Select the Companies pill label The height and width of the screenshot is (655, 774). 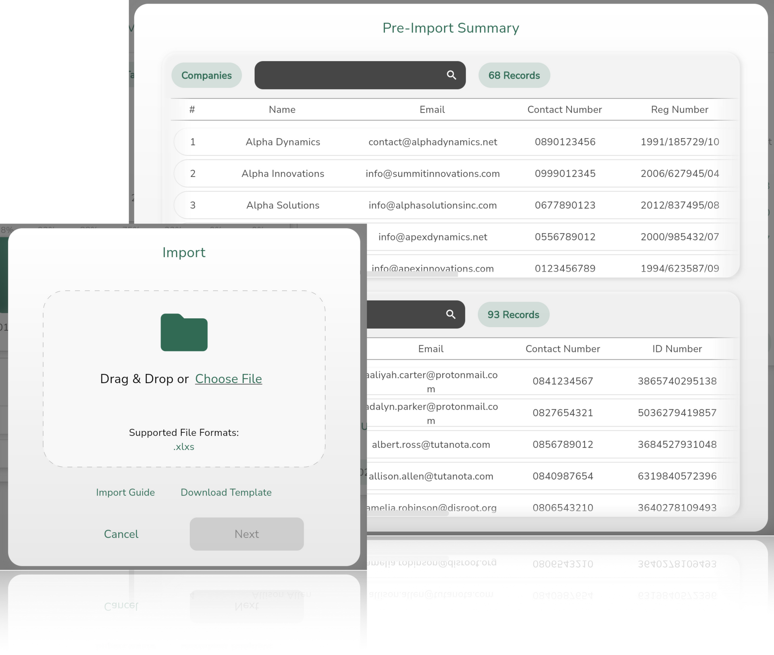(206, 75)
